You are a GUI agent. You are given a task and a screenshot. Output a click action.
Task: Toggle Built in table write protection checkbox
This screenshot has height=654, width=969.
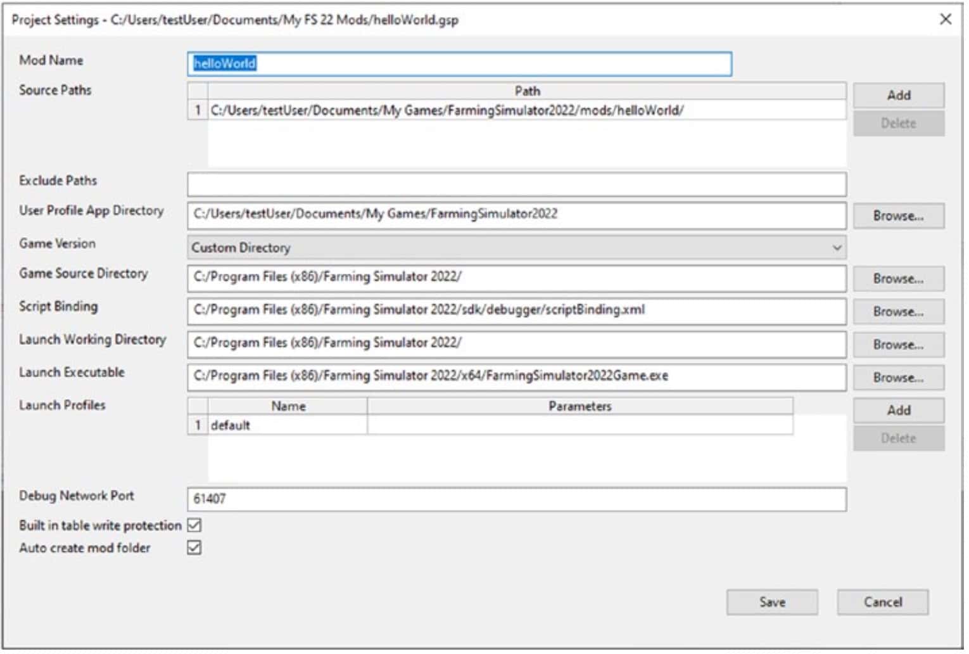[x=194, y=525]
